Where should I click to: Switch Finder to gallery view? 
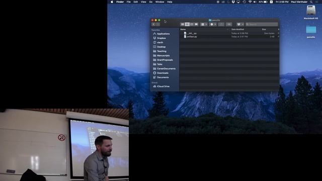click(196, 25)
